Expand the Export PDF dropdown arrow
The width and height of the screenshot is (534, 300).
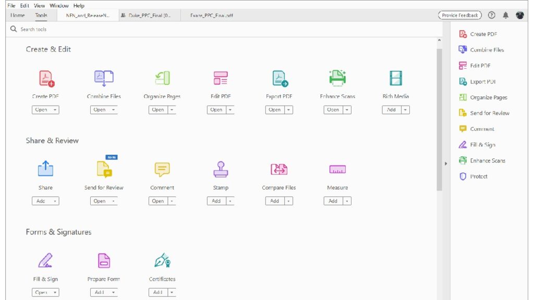[x=288, y=110]
